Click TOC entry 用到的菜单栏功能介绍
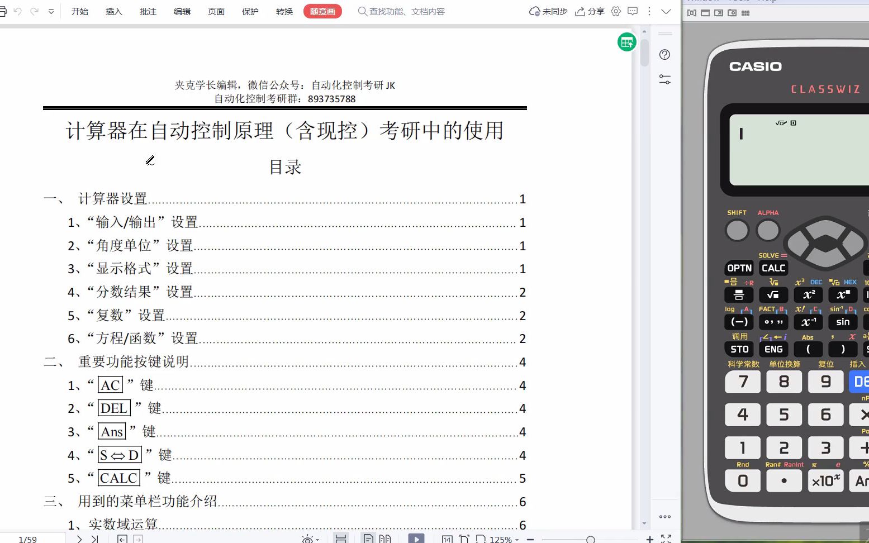This screenshot has height=543, width=869. [x=148, y=502]
